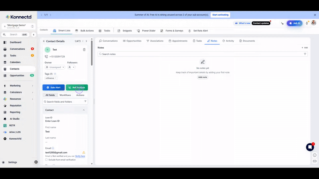Open Forms & Surveys

[172, 31]
